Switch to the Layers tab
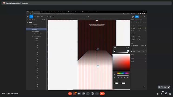This screenshot has width=173, height=97. click(x=30, y=20)
